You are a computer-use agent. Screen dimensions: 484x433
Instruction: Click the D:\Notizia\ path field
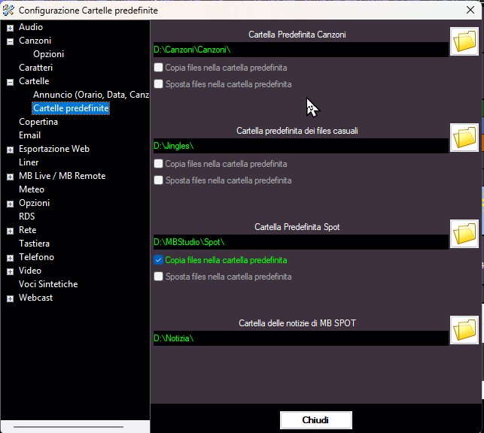[x=299, y=338]
